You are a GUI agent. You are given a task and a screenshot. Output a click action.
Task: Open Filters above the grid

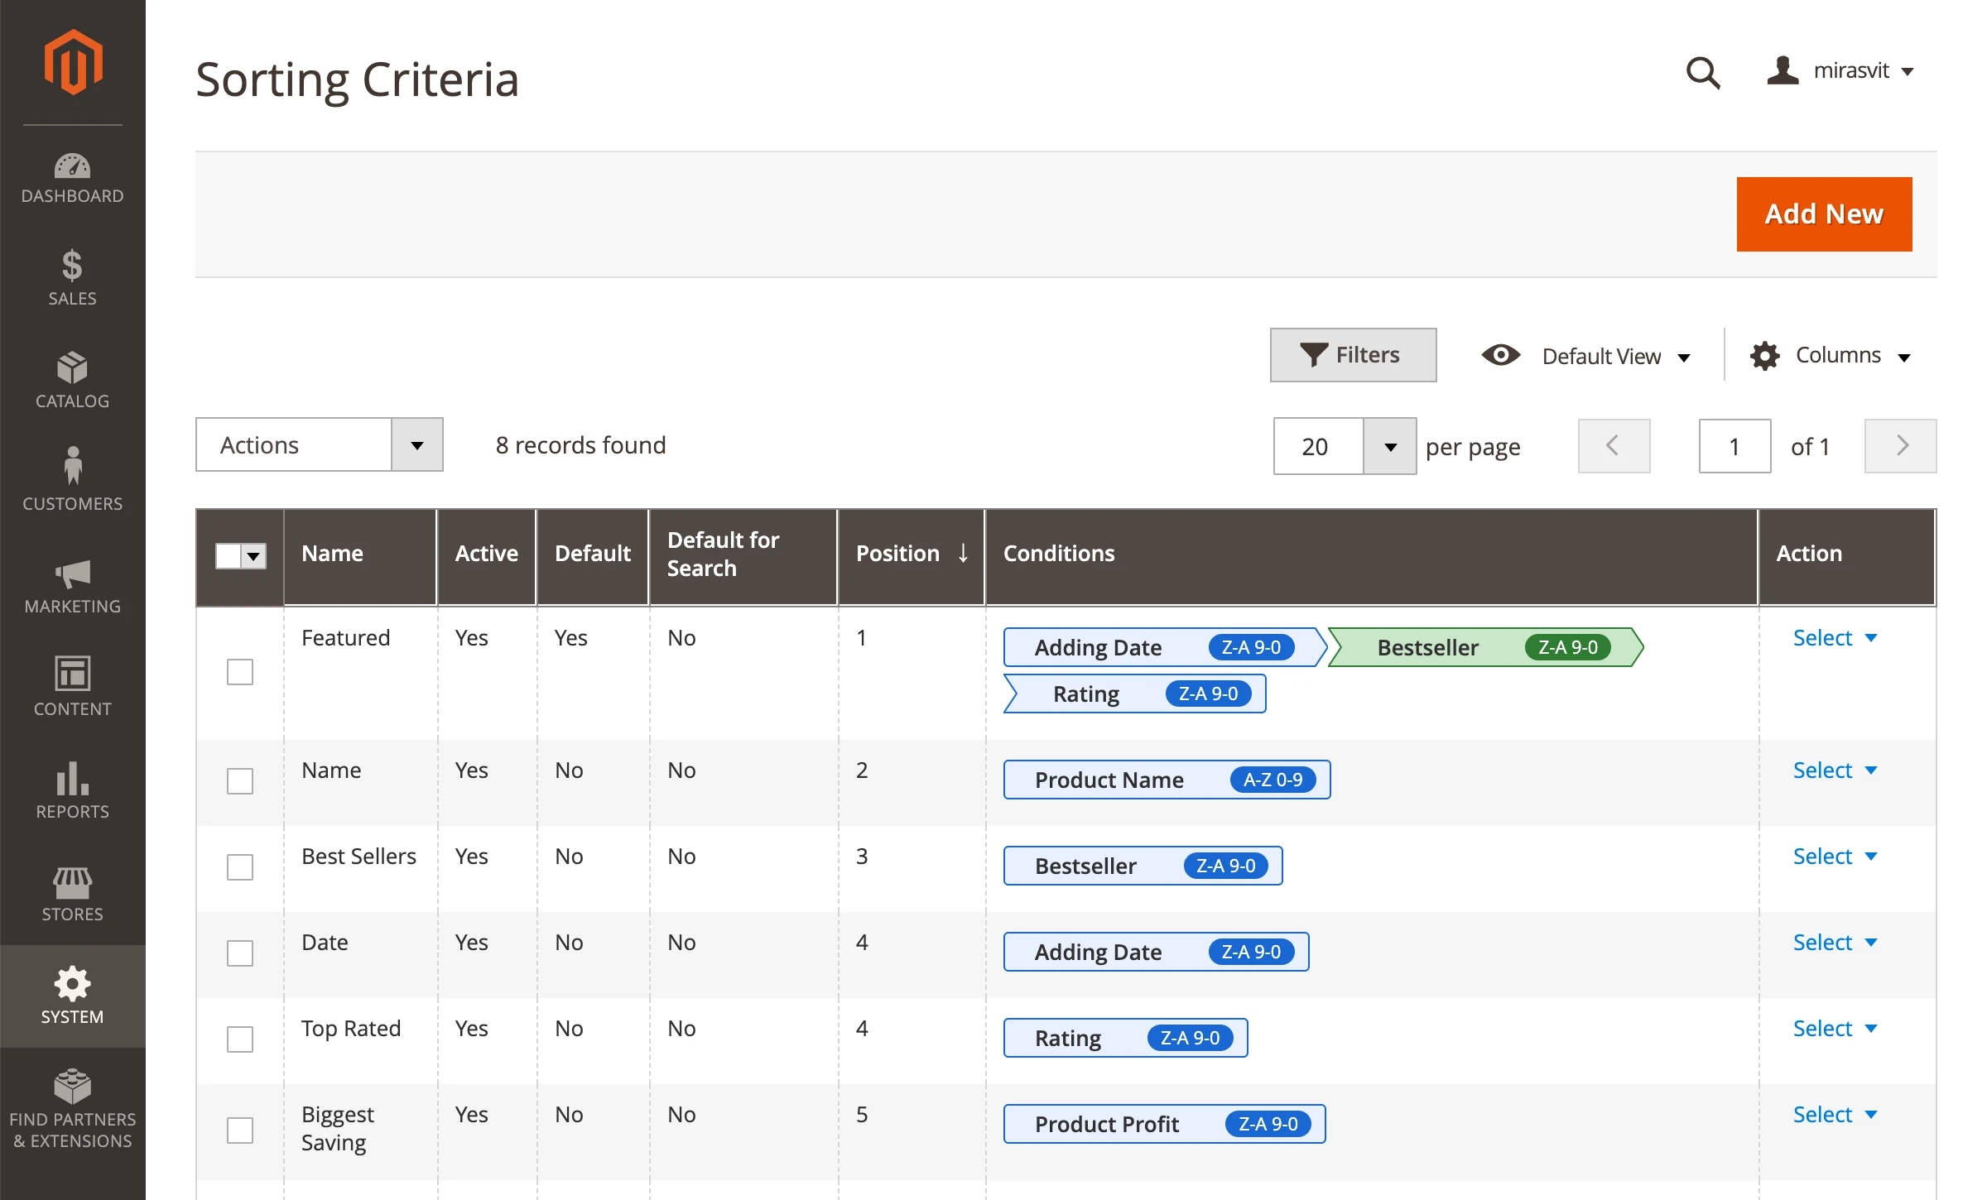click(x=1353, y=355)
